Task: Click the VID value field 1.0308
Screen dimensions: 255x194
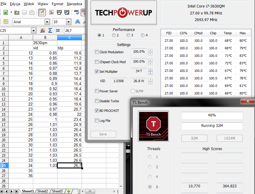Action: [119, 81]
